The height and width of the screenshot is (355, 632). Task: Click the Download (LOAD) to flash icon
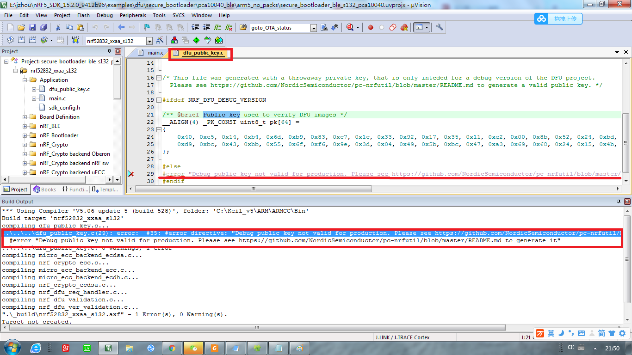pos(75,40)
